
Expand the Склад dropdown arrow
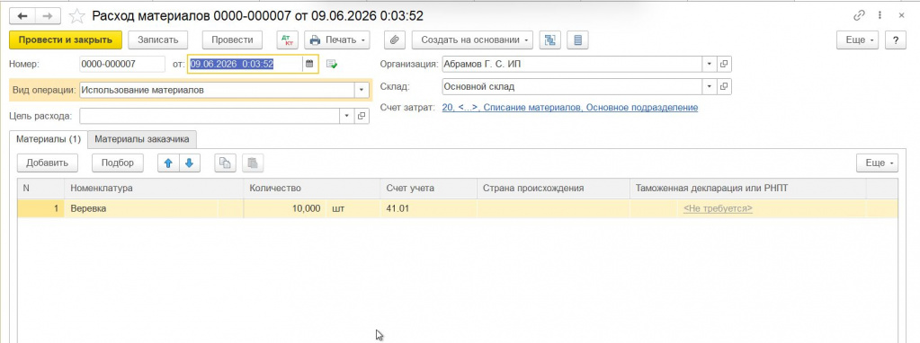pos(709,86)
